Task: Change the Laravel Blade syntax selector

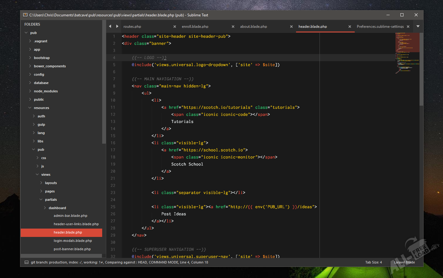Action: pyautogui.click(x=404, y=262)
